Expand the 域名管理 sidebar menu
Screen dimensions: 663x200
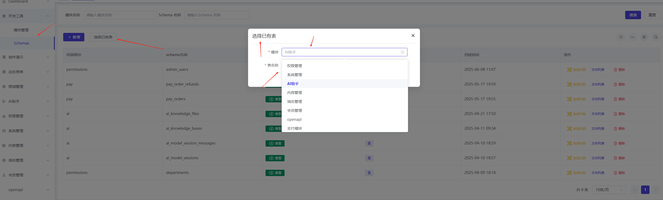pos(27,160)
